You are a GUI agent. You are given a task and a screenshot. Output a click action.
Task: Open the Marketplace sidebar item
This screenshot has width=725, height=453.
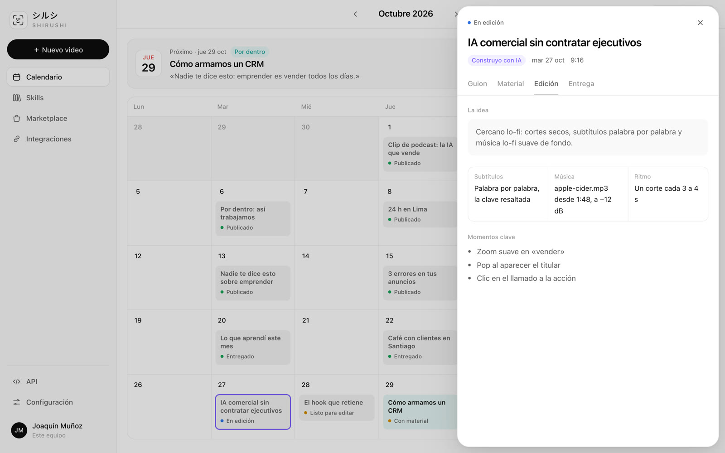(58, 118)
